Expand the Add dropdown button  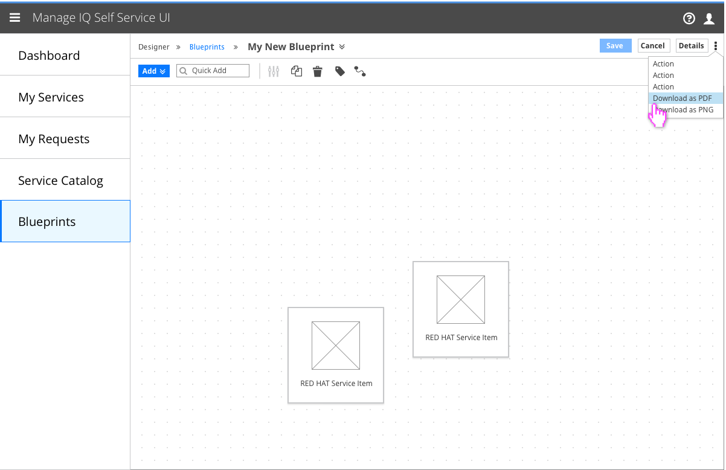pyautogui.click(x=153, y=71)
